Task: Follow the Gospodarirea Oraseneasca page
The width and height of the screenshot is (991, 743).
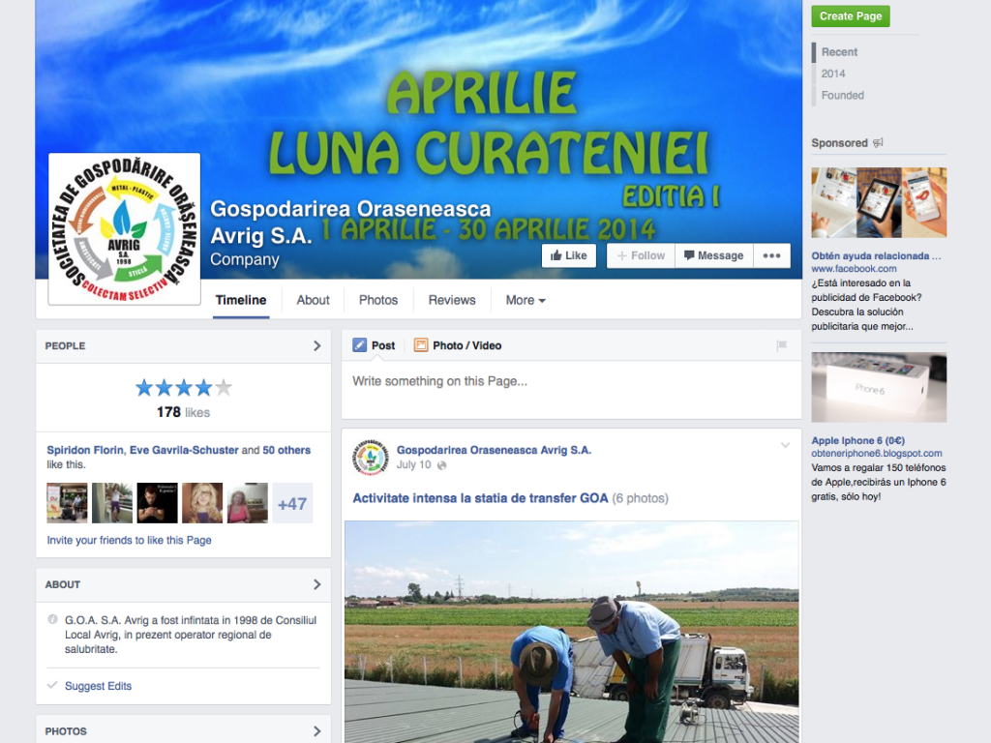Action: (x=641, y=255)
